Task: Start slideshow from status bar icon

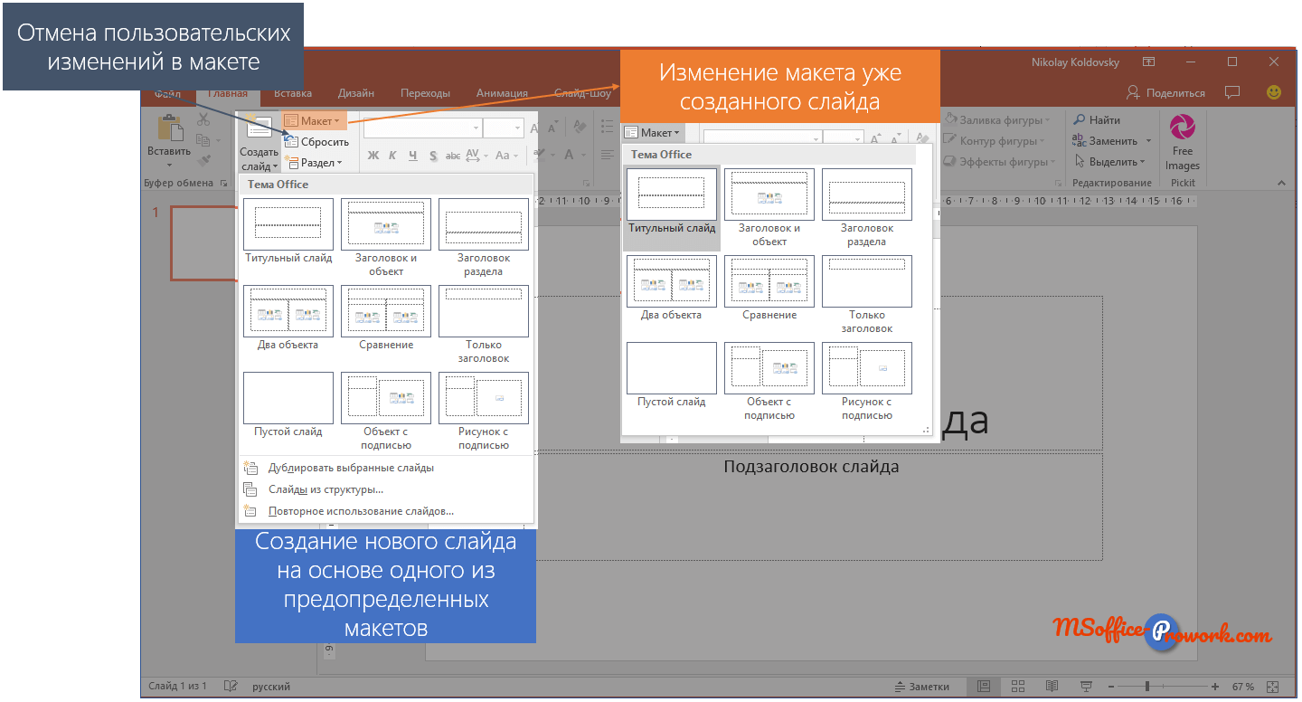Action: coord(1086,687)
